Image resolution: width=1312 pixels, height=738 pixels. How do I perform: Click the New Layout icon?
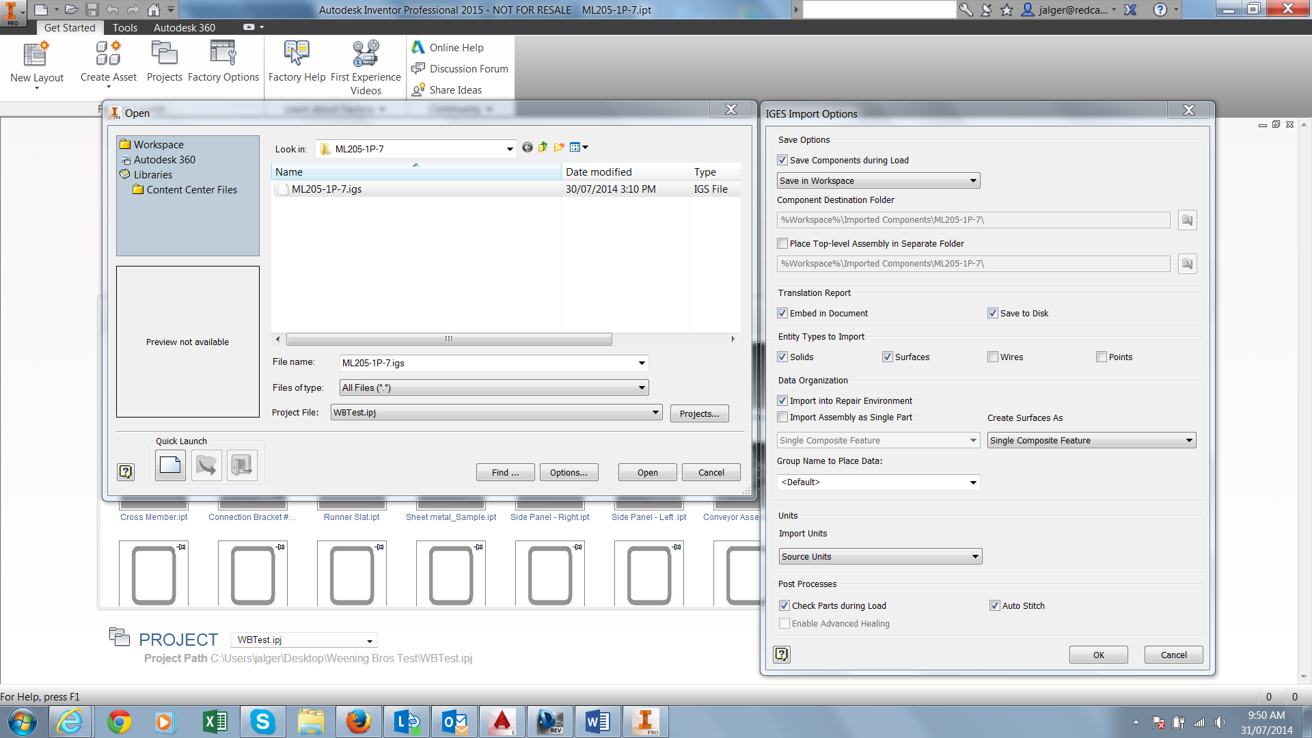pos(36,55)
